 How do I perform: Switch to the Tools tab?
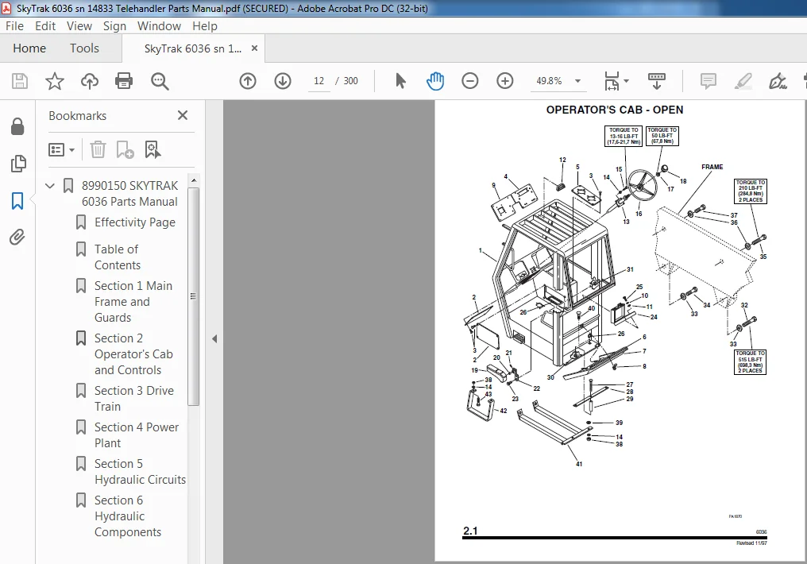pos(84,48)
